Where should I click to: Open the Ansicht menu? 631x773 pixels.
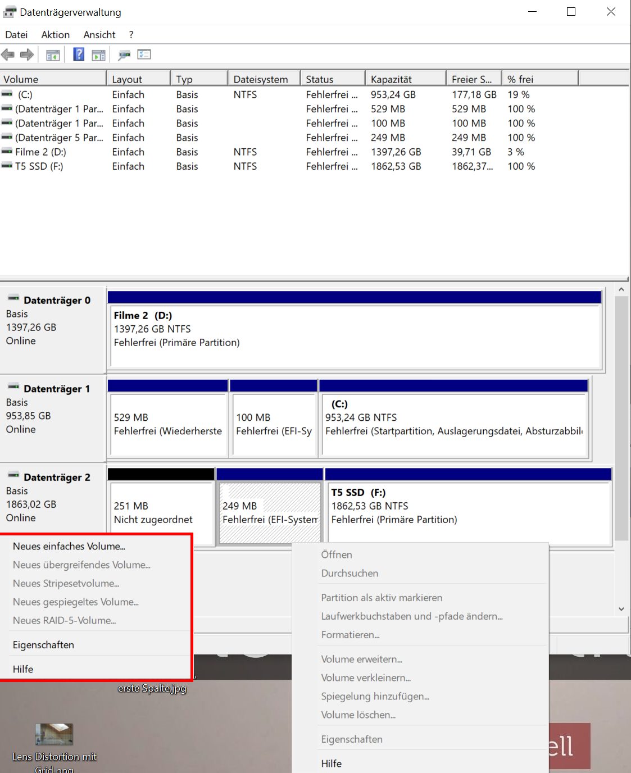click(x=99, y=35)
